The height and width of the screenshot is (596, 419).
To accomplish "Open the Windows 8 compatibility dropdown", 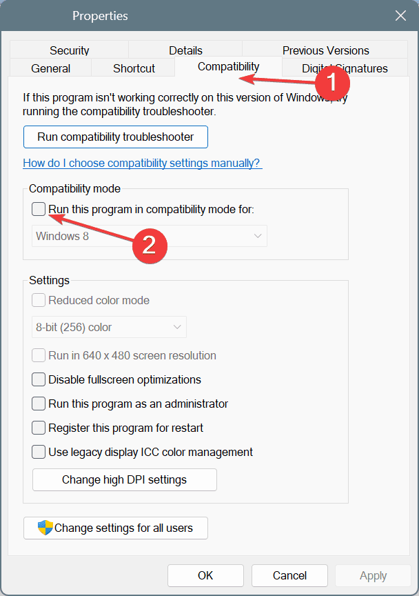I will [x=150, y=236].
